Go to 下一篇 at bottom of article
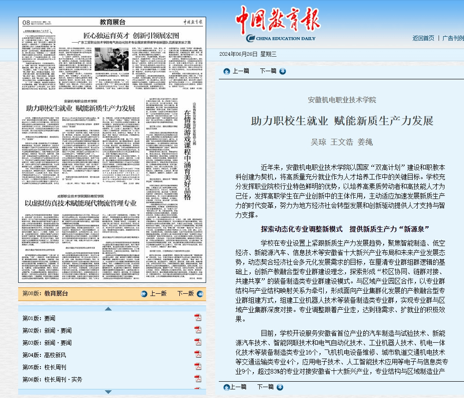Viewport: 464px width, 398px height. pos(266,387)
